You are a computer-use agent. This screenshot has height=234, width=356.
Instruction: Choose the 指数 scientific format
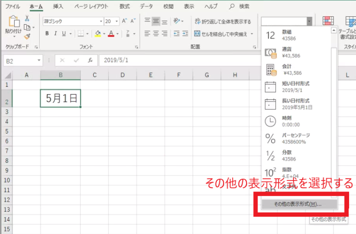click(x=296, y=173)
